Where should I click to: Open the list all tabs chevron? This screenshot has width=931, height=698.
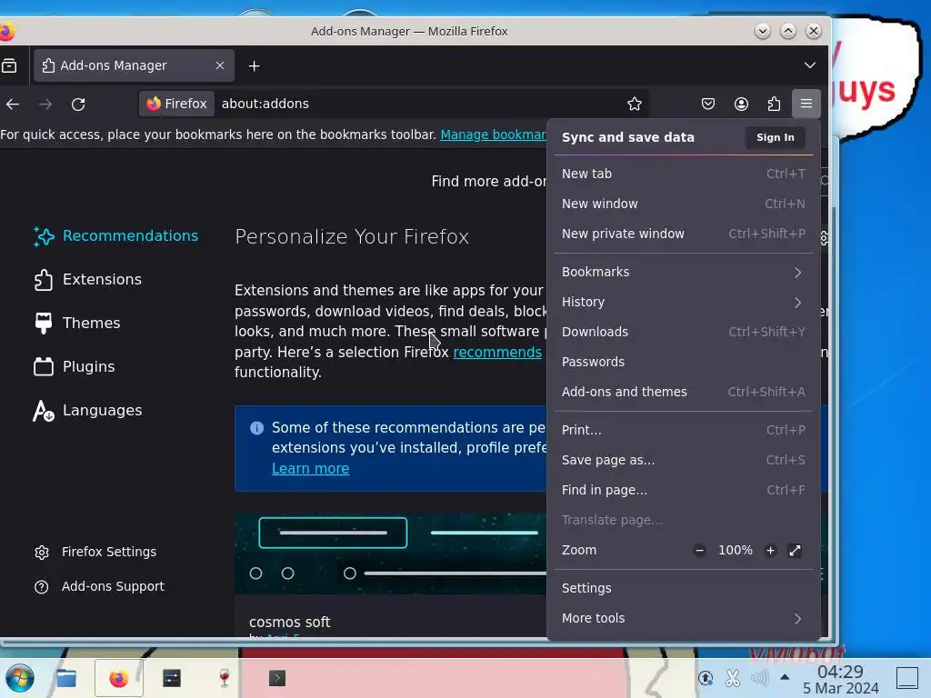tap(810, 65)
